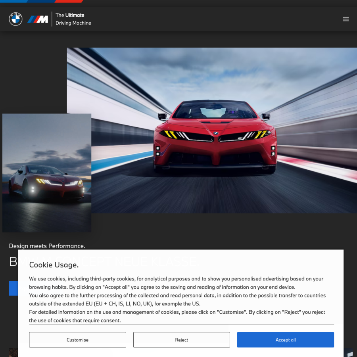Click the Reject cookies button
Viewport: 357px width, 357px height.
[x=181, y=340]
